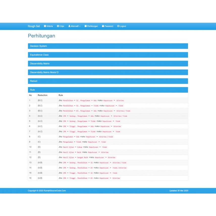The image size is (216, 216).
Task: Select {D} reduction in row 12
Action: [39, 157]
